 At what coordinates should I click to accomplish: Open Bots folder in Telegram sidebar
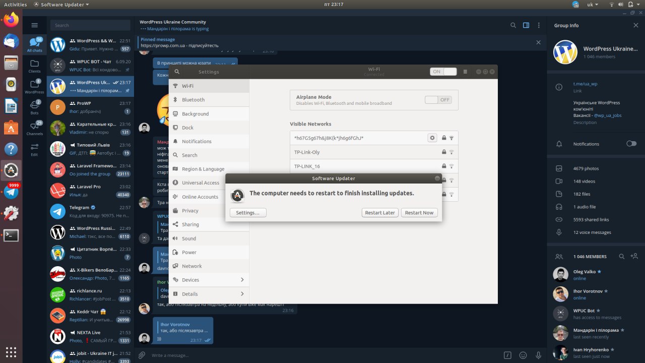34,107
